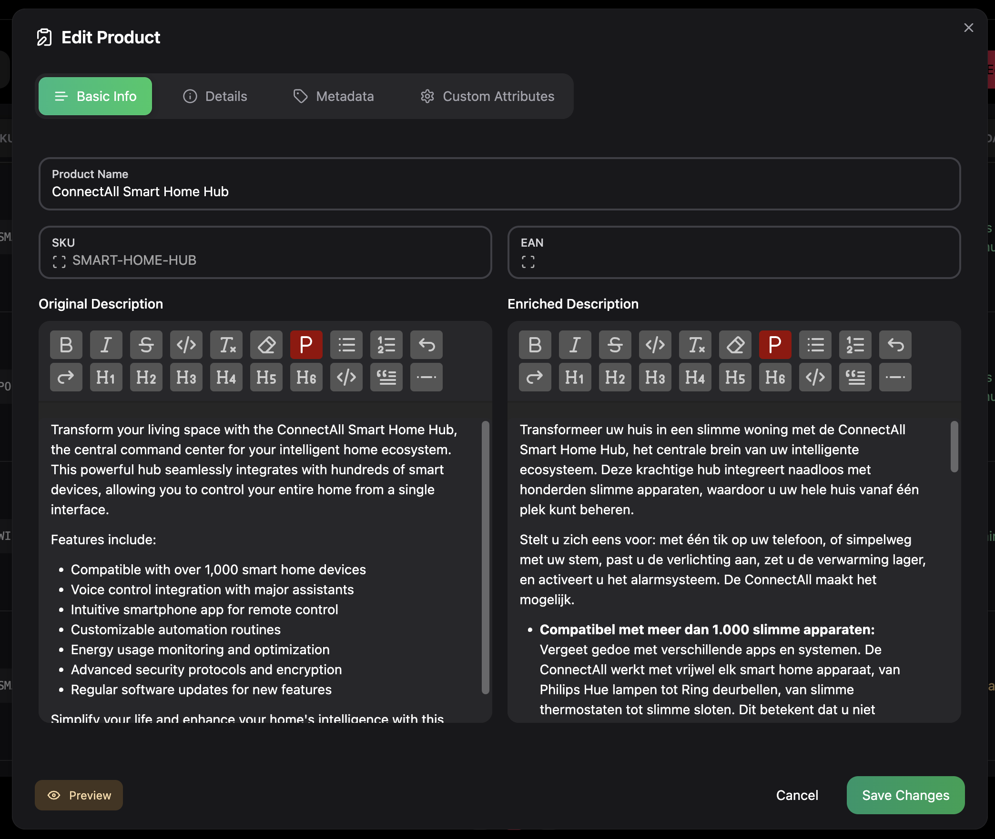
Task: Toggle bold in Original Description toolbar
Action: [x=66, y=345]
